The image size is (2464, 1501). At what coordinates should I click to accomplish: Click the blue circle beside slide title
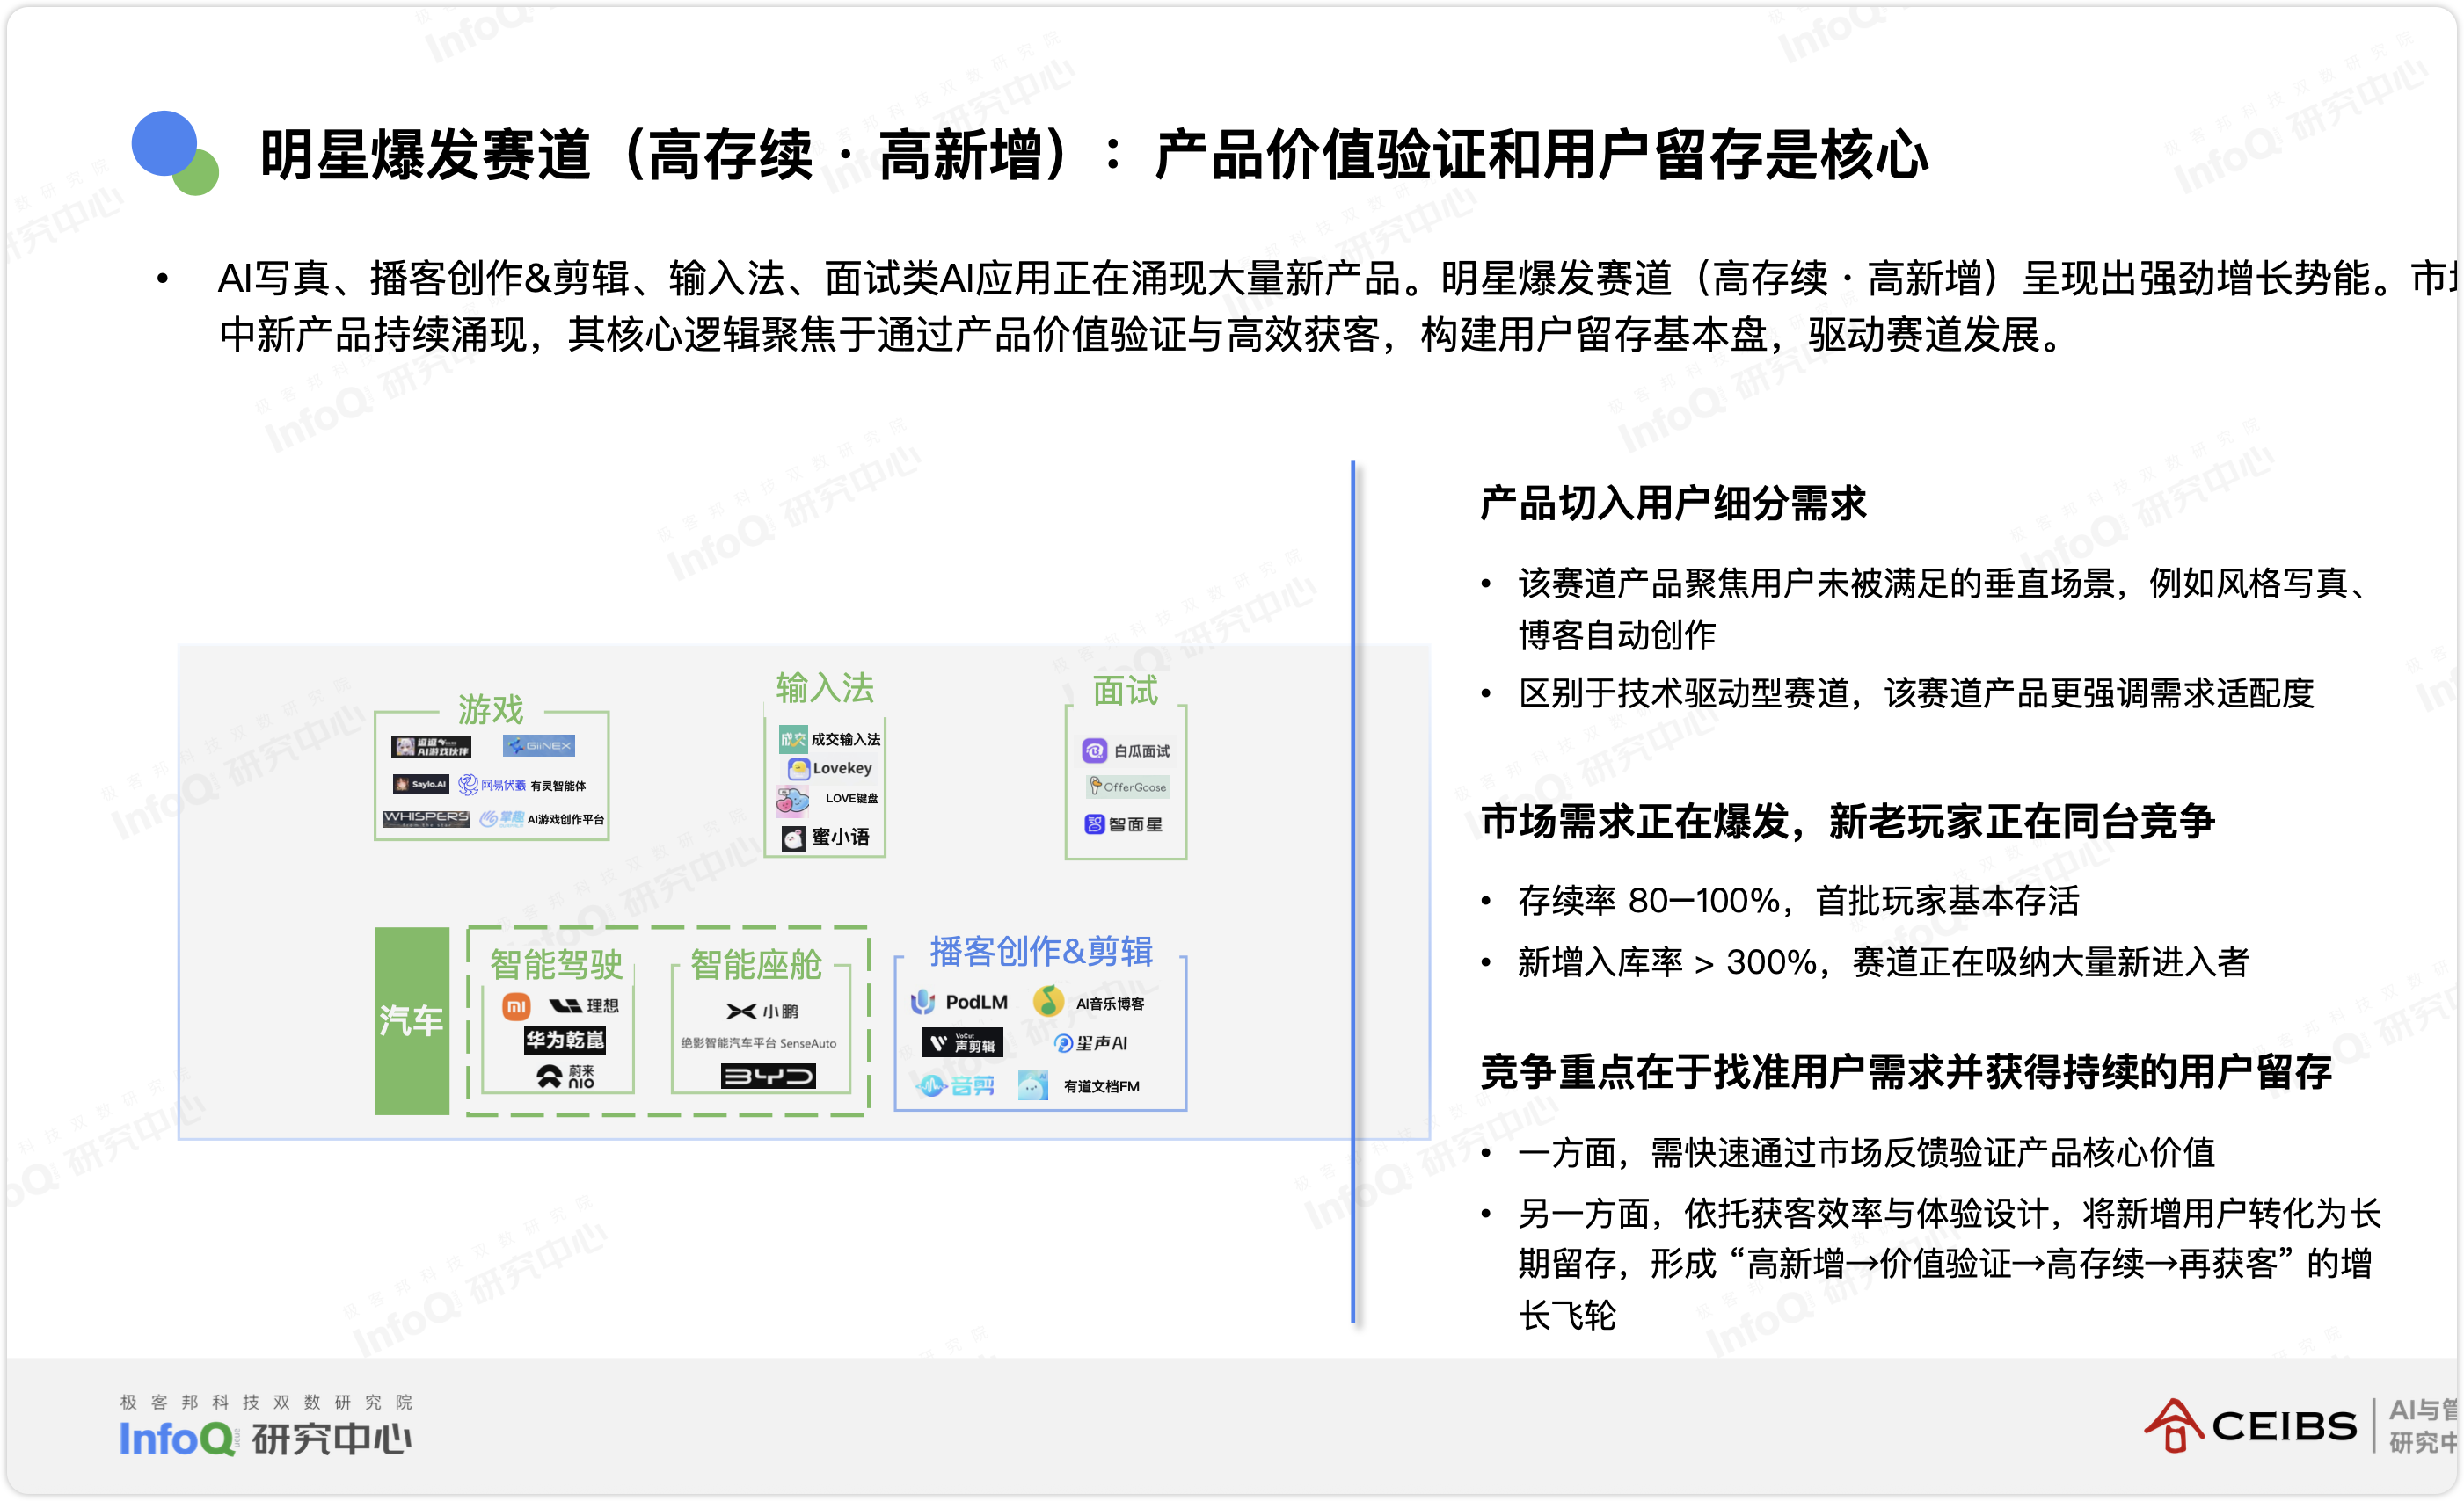(164, 143)
